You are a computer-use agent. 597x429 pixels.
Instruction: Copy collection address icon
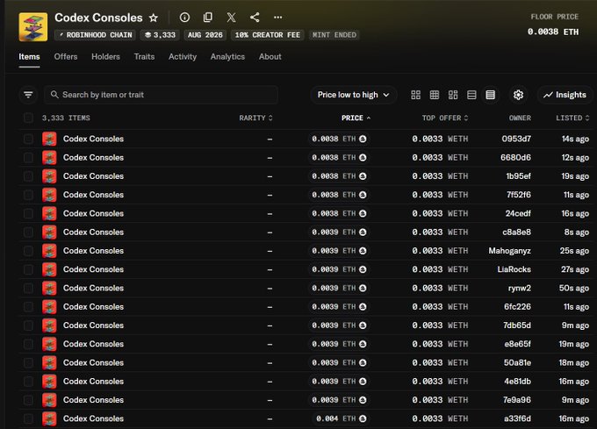pos(208,18)
